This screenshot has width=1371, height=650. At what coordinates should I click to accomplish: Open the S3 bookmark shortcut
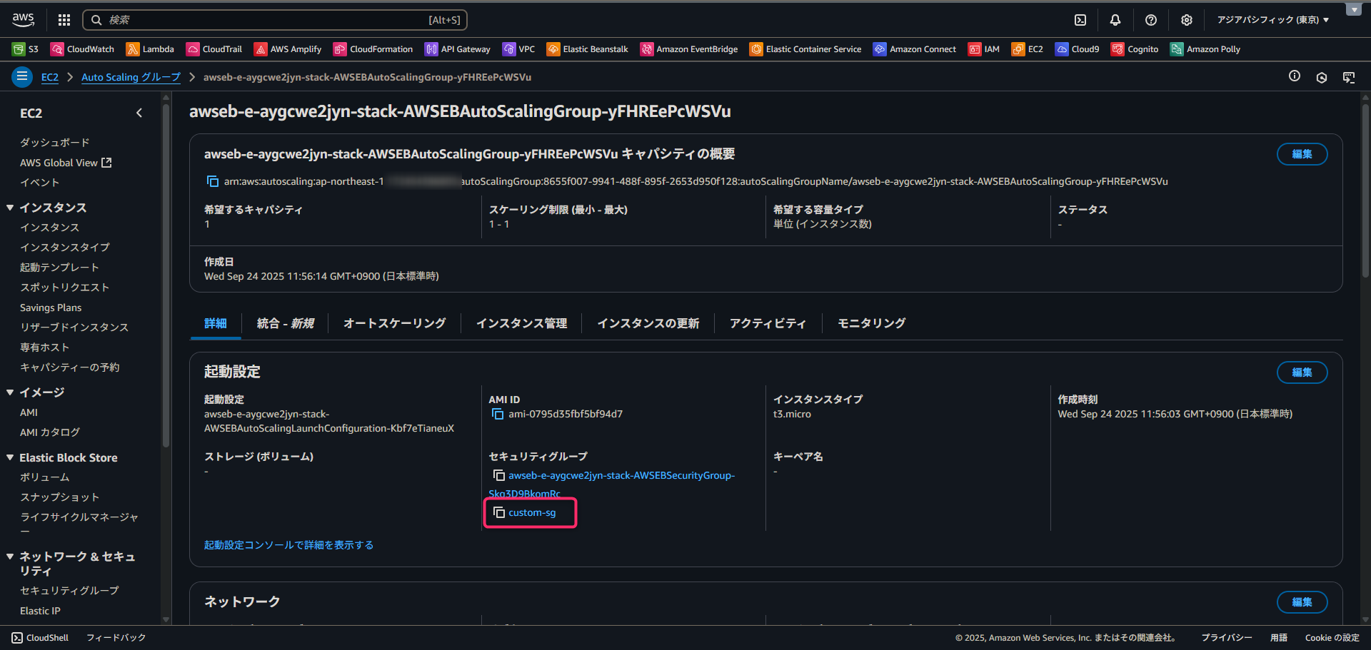(26, 49)
